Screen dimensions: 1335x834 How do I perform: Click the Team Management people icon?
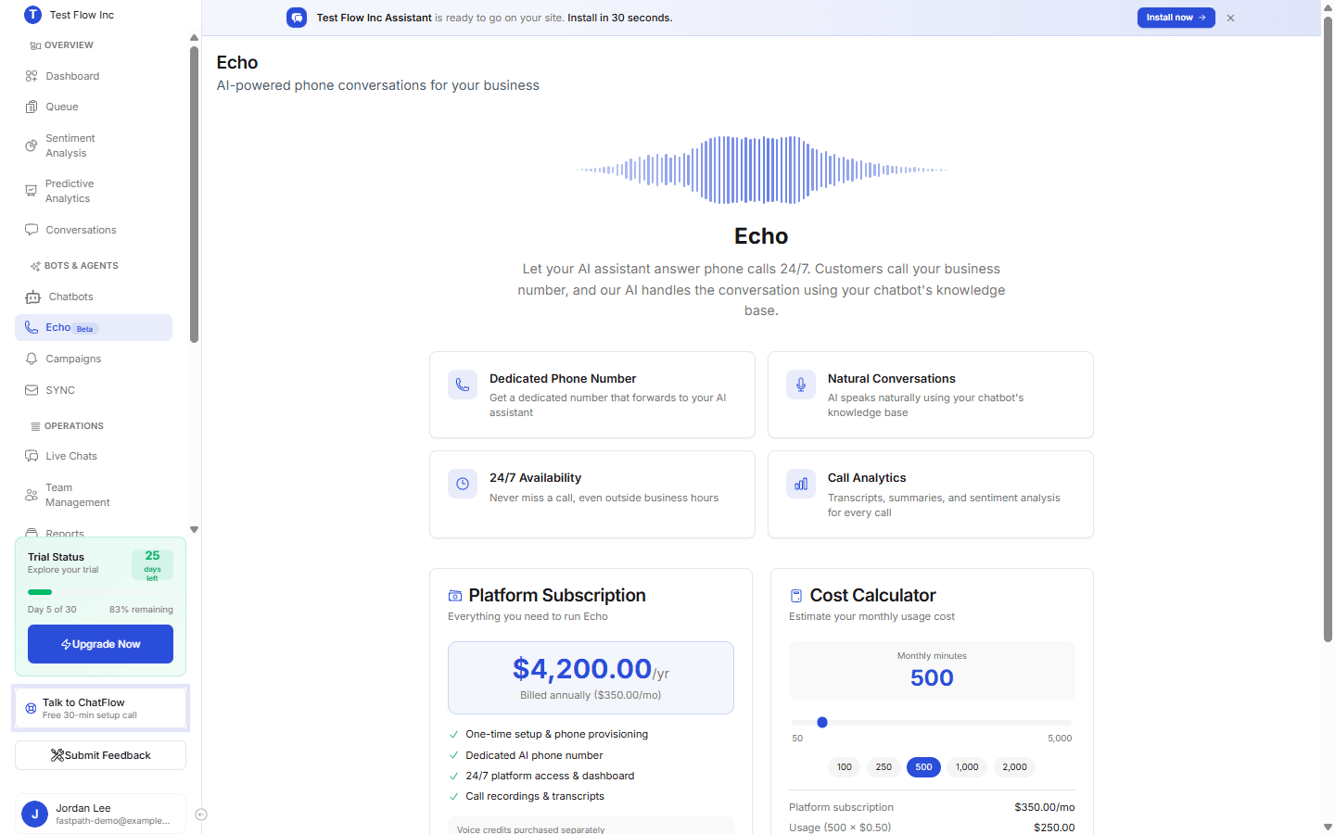pos(32,495)
